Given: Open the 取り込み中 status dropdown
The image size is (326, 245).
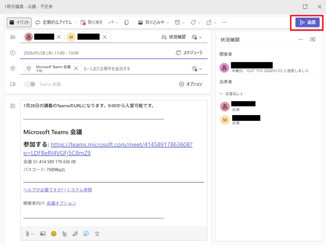Looking at the screenshot, I should (x=154, y=22).
